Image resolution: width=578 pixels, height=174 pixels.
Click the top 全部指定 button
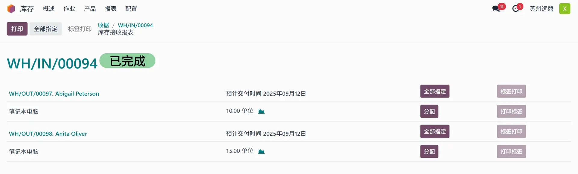pyautogui.click(x=45, y=29)
